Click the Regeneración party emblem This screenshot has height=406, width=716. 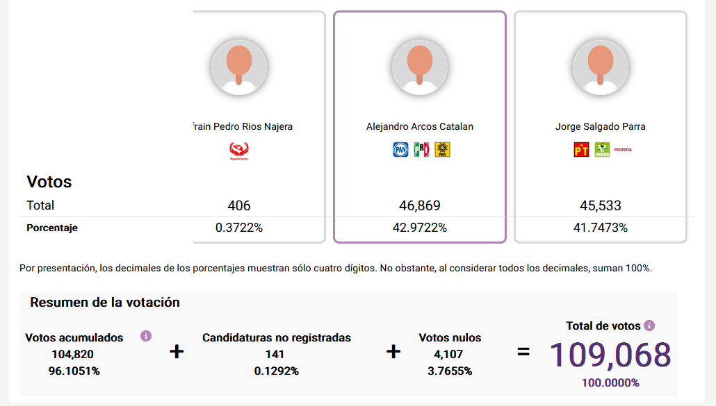[x=241, y=150]
